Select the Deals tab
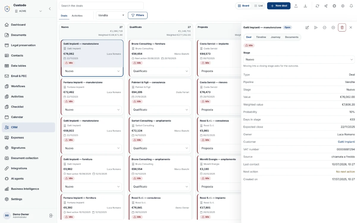Screen dimensions: 357x223 click(x=64, y=16)
